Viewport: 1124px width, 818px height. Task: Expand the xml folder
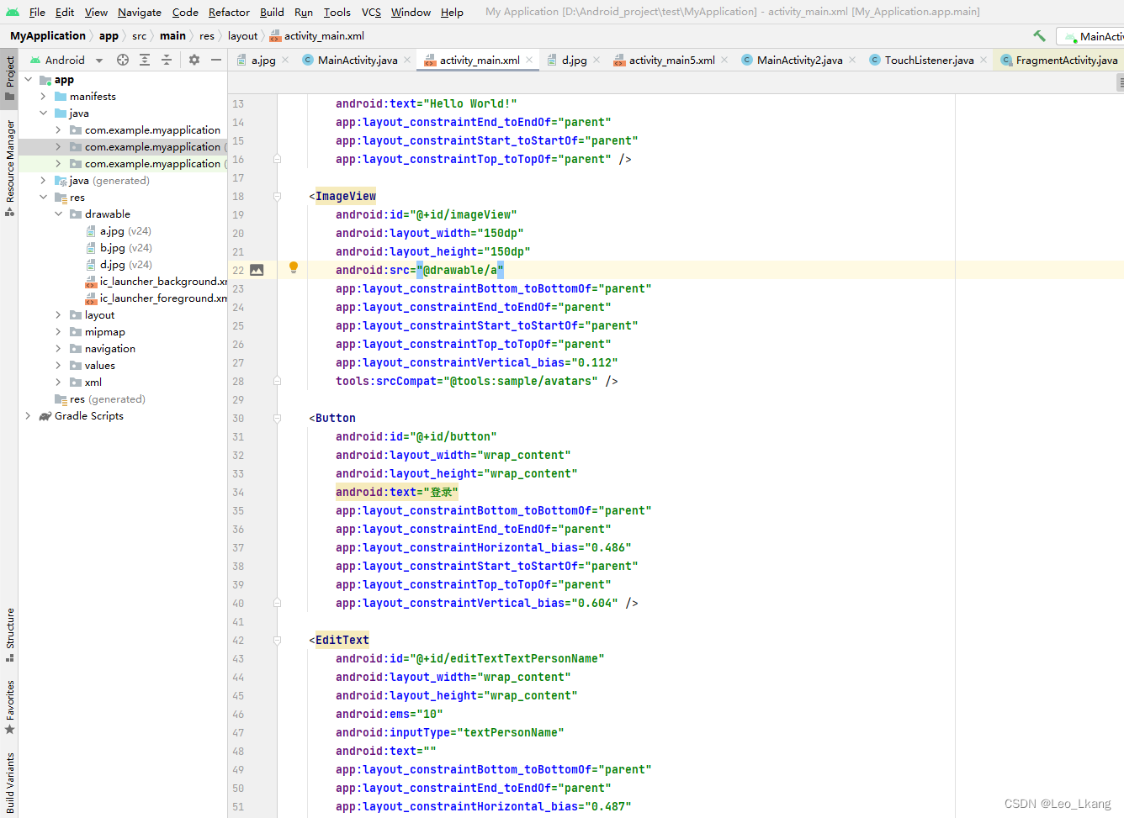tap(58, 382)
